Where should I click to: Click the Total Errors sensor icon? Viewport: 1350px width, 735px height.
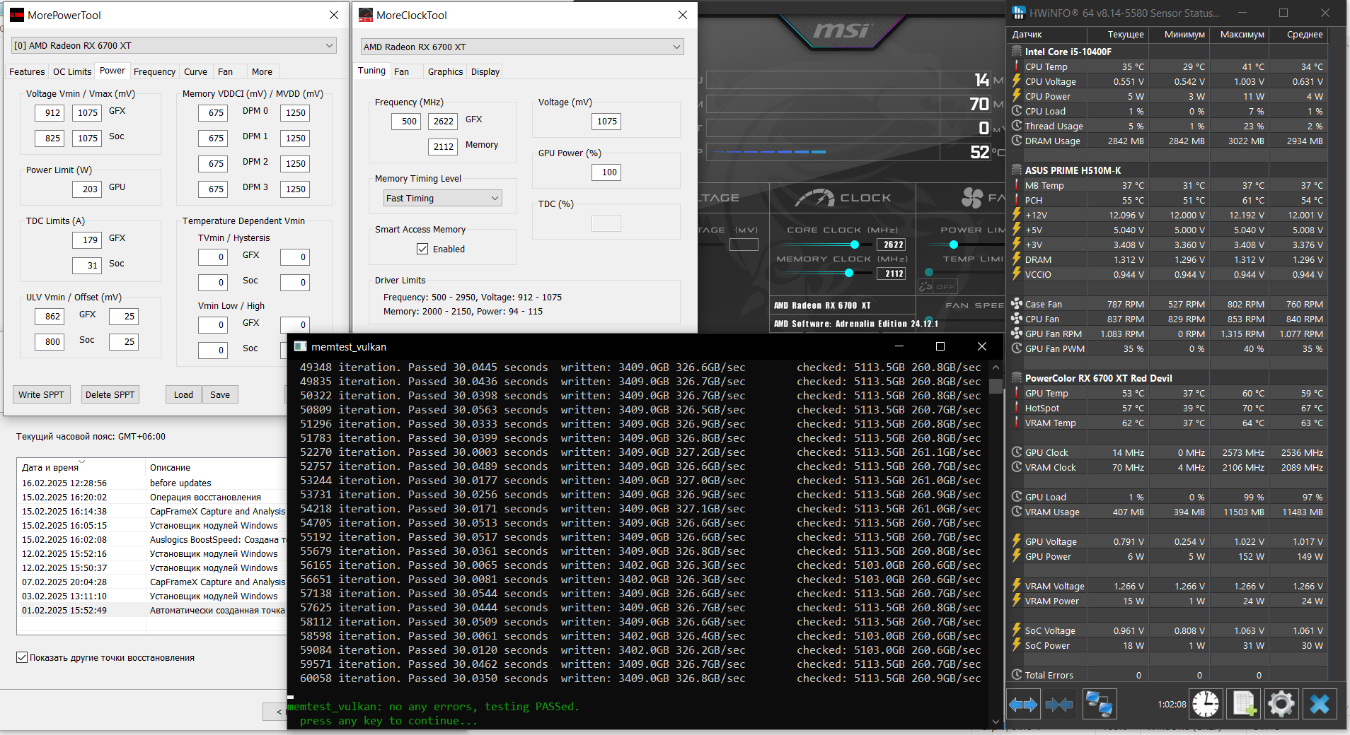click(x=1017, y=675)
